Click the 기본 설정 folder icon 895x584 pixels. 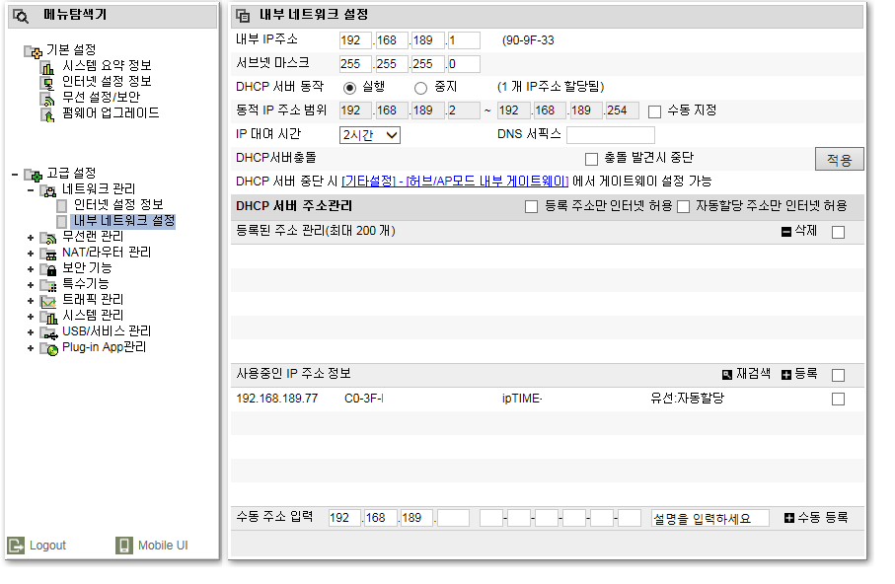(x=33, y=51)
